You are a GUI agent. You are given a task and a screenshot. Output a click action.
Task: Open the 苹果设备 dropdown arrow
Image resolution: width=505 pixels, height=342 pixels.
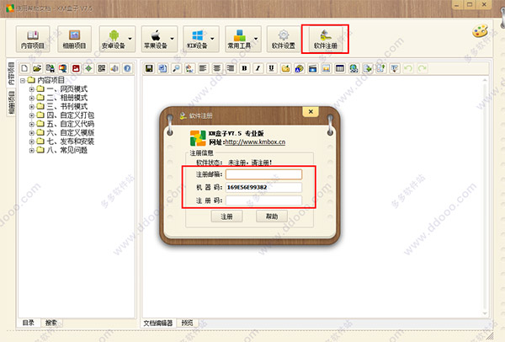click(x=172, y=39)
